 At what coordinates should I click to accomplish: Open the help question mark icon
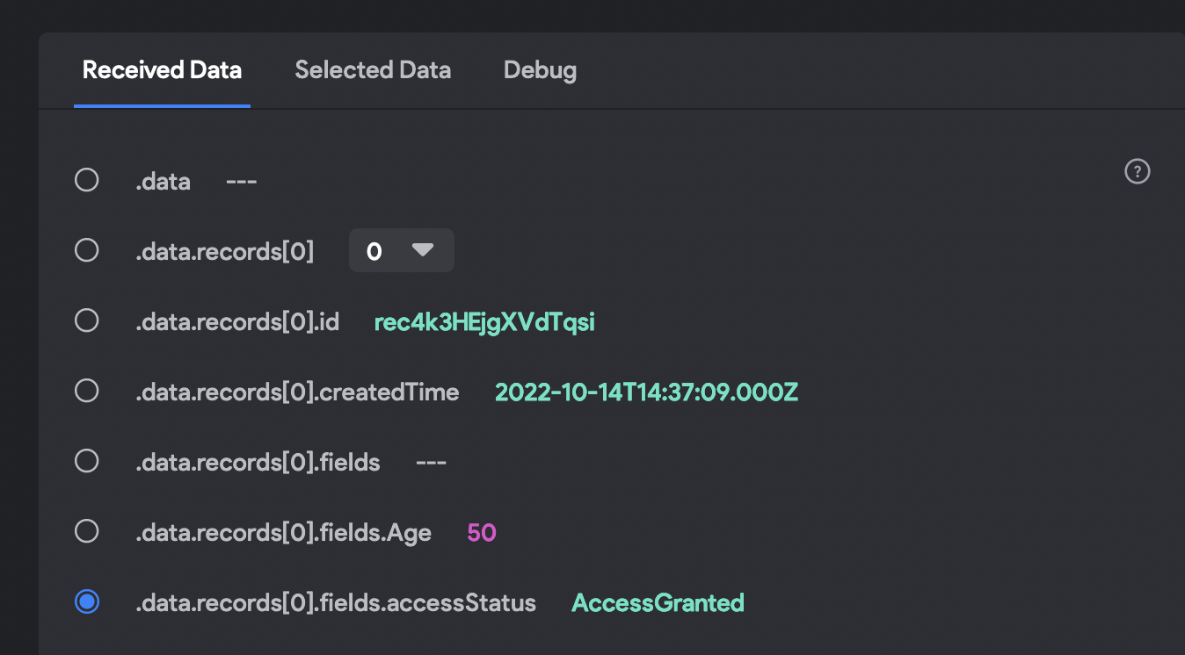click(1138, 172)
